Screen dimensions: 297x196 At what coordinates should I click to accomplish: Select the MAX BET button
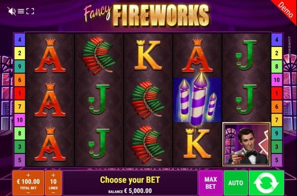210,183
